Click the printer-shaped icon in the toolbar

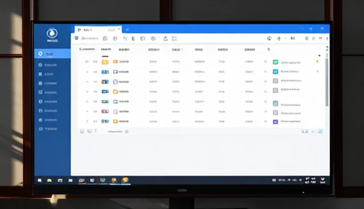click(x=115, y=39)
